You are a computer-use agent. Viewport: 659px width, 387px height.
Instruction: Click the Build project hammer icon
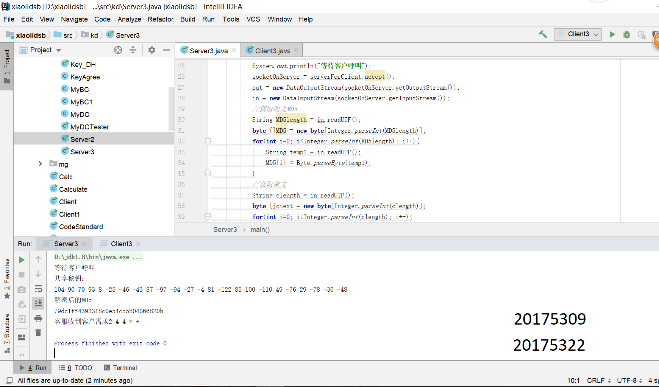pos(543,34)
